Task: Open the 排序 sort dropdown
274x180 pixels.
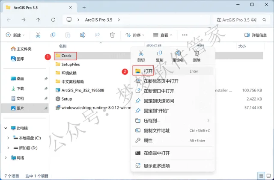Action: click(x=135, y=35)
